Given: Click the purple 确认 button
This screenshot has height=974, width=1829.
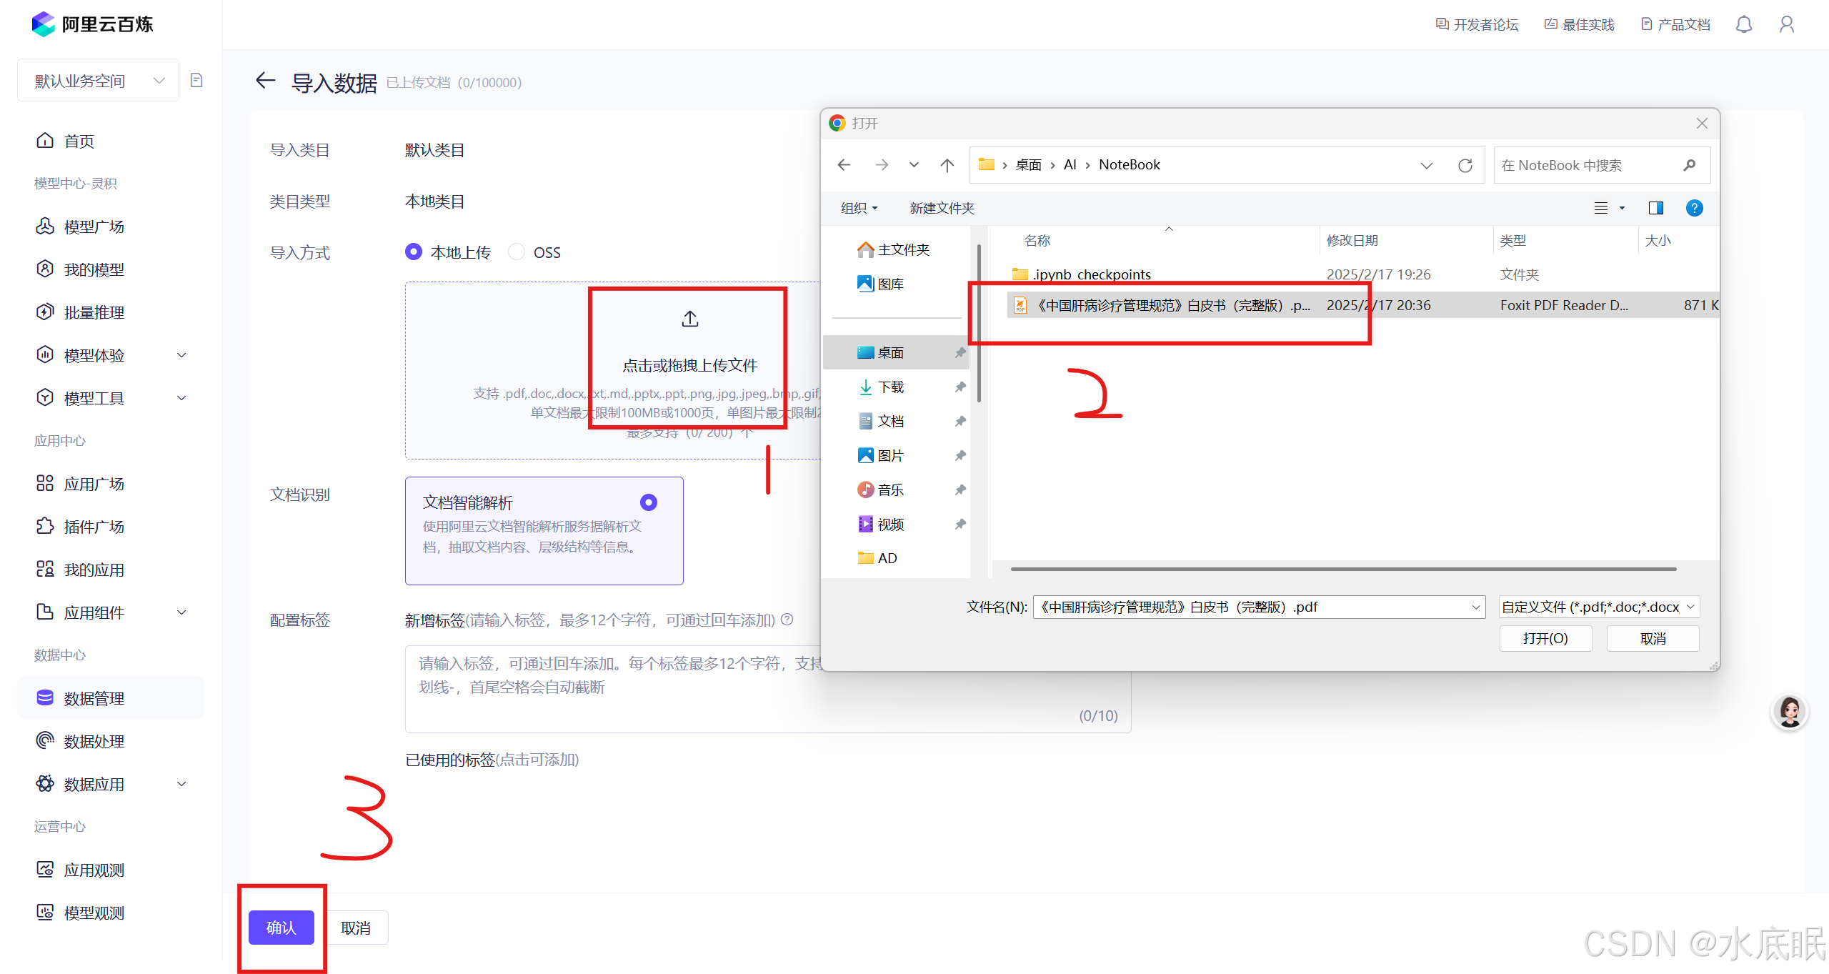Looking at the screenshot, I should (281, 928).
